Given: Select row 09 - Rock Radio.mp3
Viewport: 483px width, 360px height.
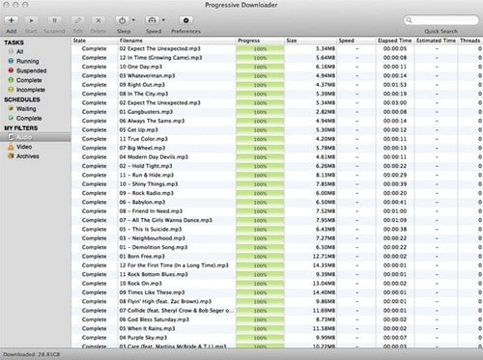Looking at the screenshot, I should (277, 193).
